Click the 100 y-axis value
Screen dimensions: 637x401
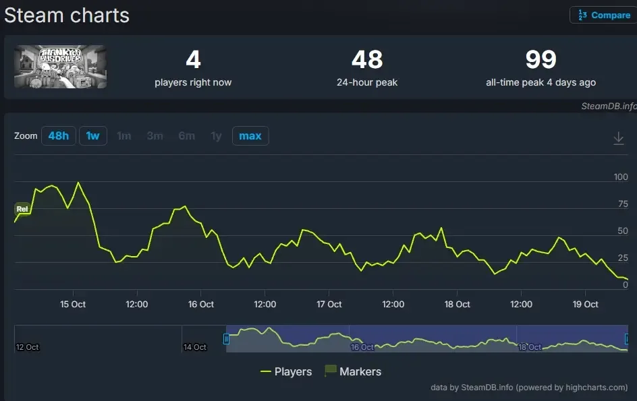[621, 177]
